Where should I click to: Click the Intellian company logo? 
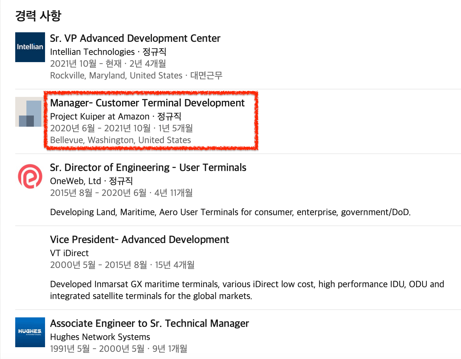[30, 47]
